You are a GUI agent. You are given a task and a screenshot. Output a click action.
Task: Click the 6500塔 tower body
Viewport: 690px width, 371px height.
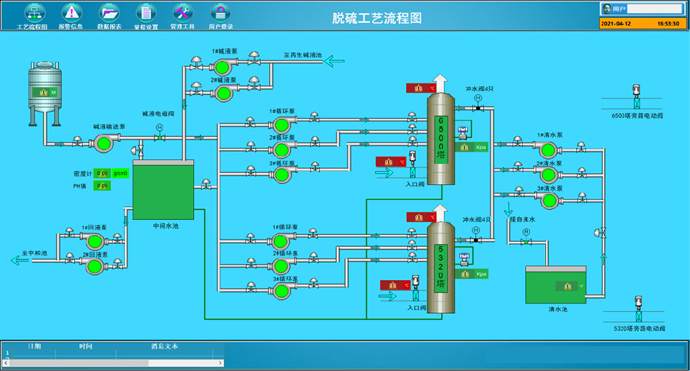tap(441, 139)
